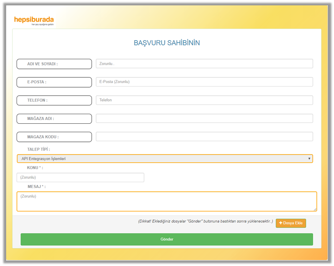
Task: Focus the Mesaj text area
Action: 166,201
